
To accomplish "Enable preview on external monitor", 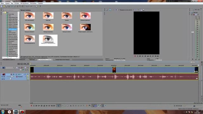I will click(x=110, y=10).
